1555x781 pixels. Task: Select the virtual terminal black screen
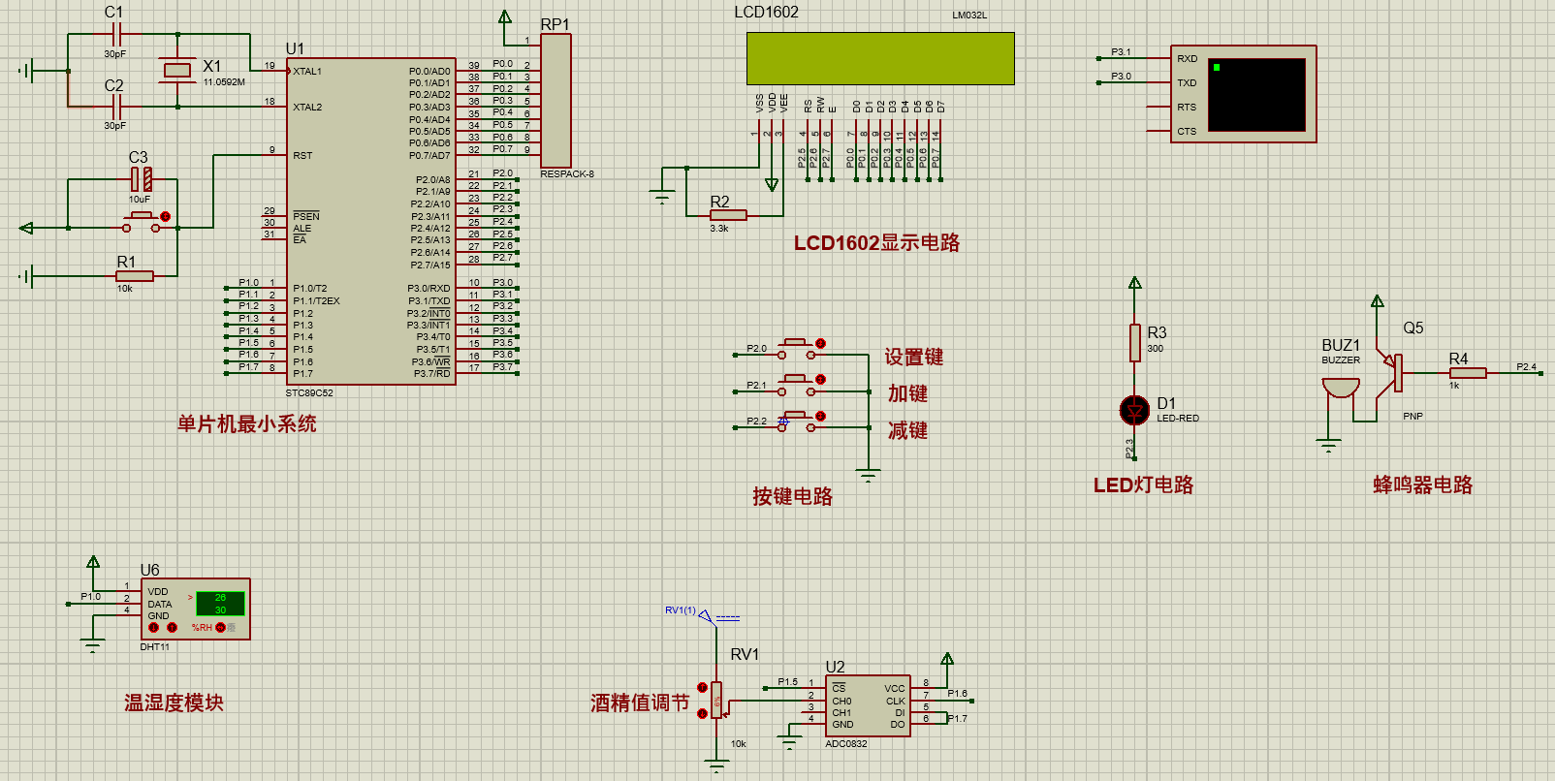pyautogui.click(x=1255, y=95)
